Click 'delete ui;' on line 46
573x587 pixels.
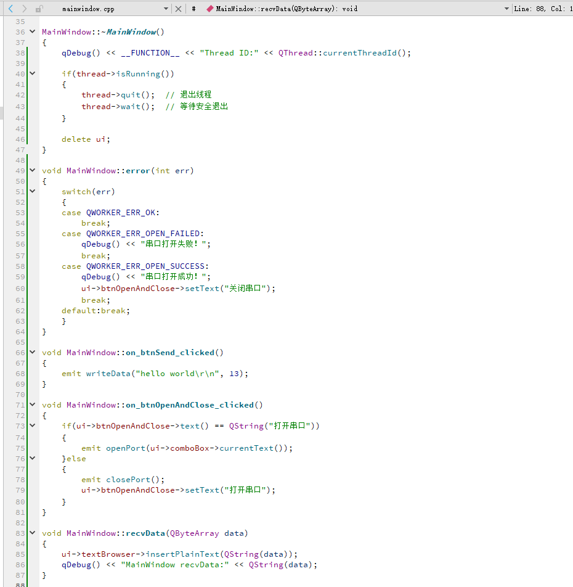point(86,139)
